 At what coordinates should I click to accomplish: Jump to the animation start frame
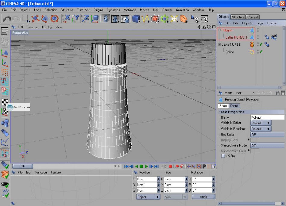126,167
